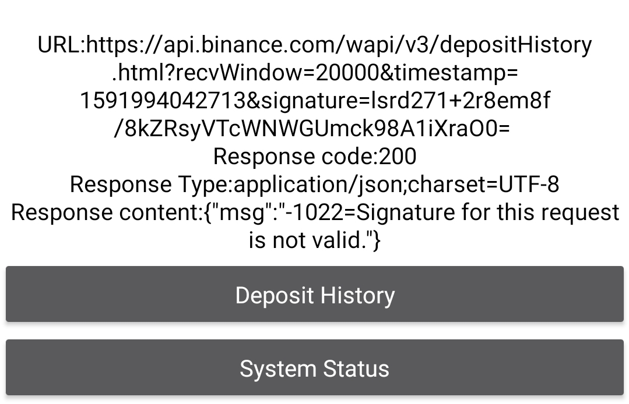Viewport: 629px width, 404px height.
Task: Tap the System Status button
Action: click(x=315, y=367)
